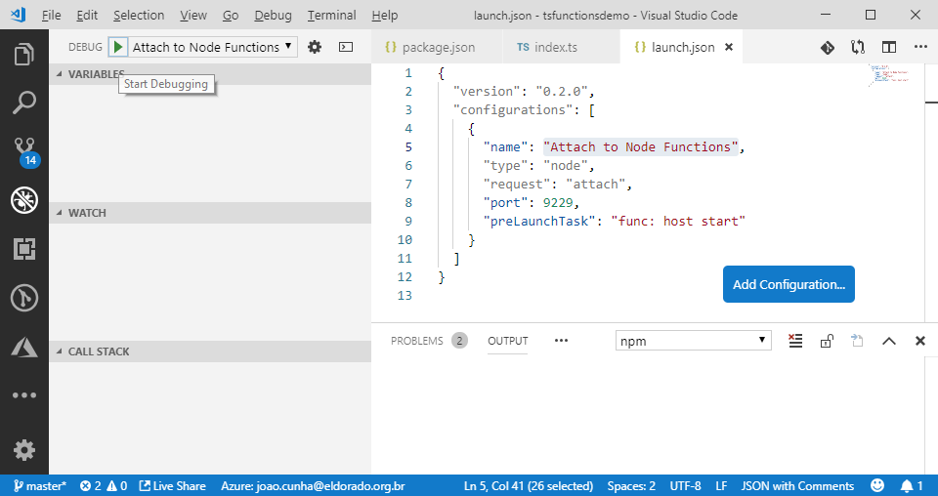Click the "func: host start" value in editor

pyautogui.click(x=678, y=221)
